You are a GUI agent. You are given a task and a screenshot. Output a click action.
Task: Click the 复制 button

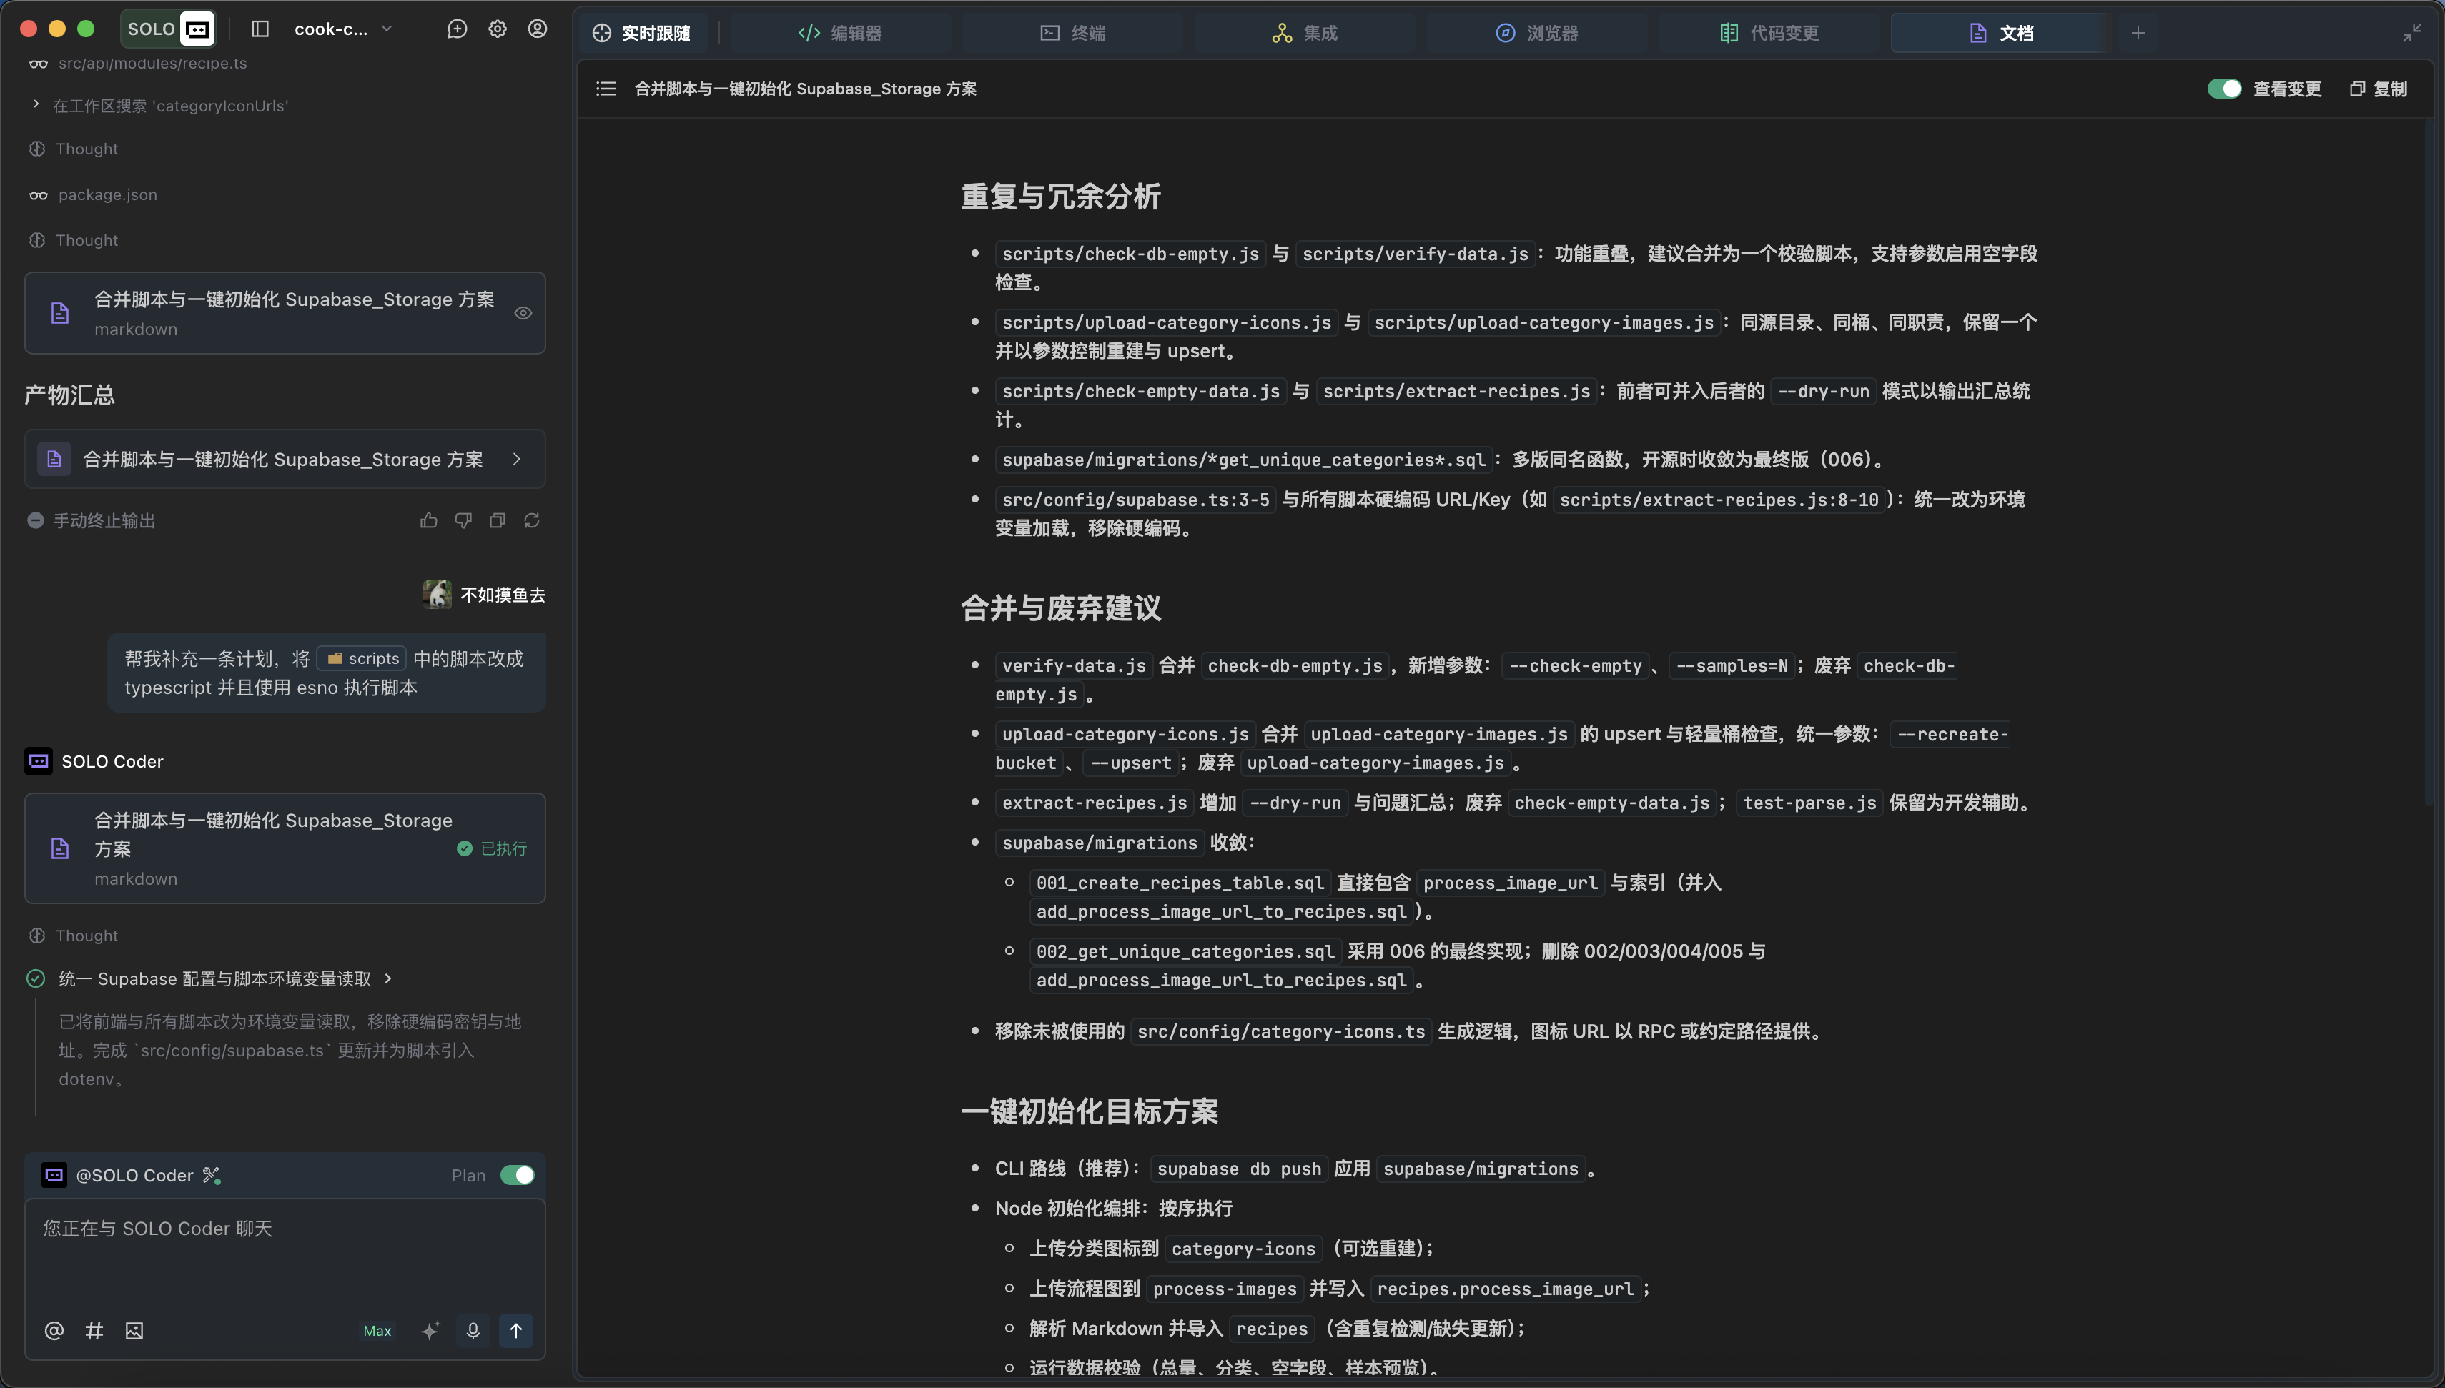point(2379,89)
